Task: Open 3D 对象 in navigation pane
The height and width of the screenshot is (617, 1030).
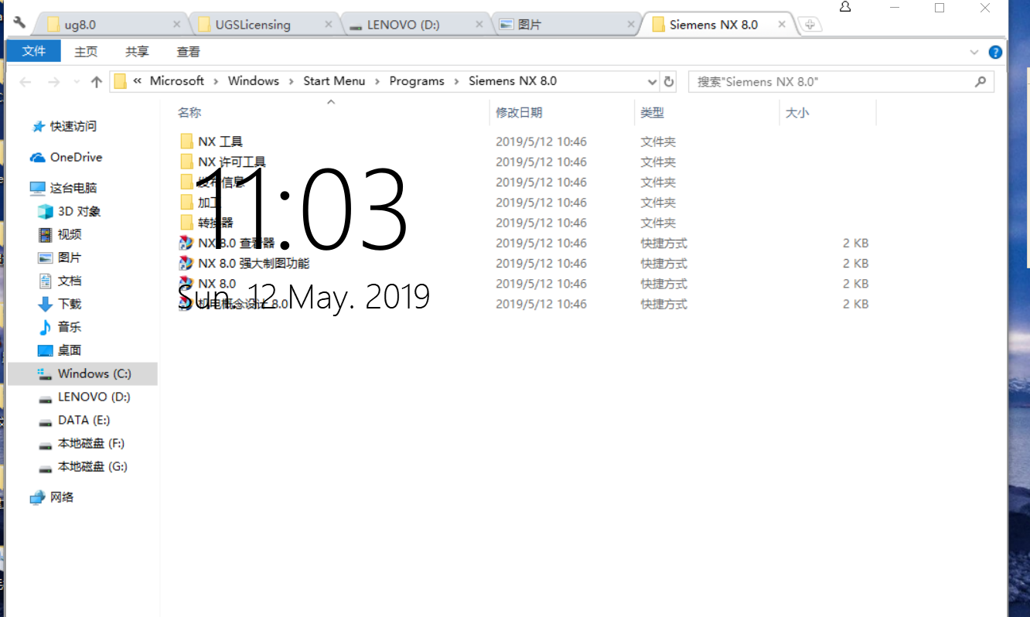Action: tap(79, 211)
